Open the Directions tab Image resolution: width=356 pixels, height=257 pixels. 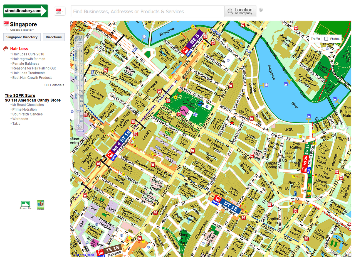click(54, 37)
